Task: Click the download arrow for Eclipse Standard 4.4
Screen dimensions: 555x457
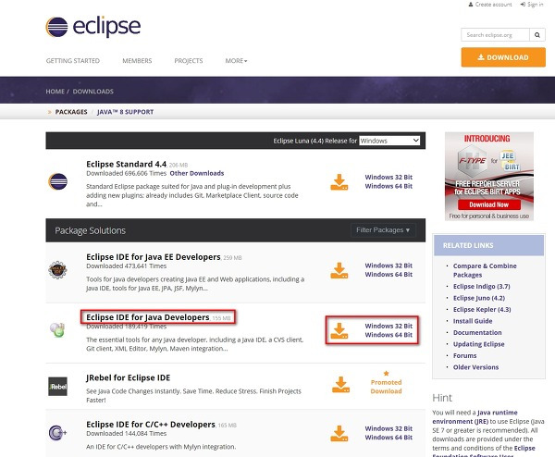Action: (339, 182)
